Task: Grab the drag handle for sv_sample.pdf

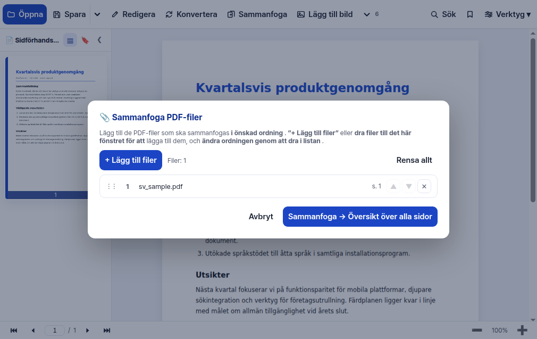Action: 111,186
